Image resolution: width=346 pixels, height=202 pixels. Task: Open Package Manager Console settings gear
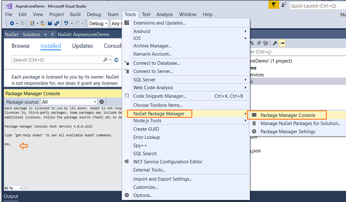(x=101, y=102)
